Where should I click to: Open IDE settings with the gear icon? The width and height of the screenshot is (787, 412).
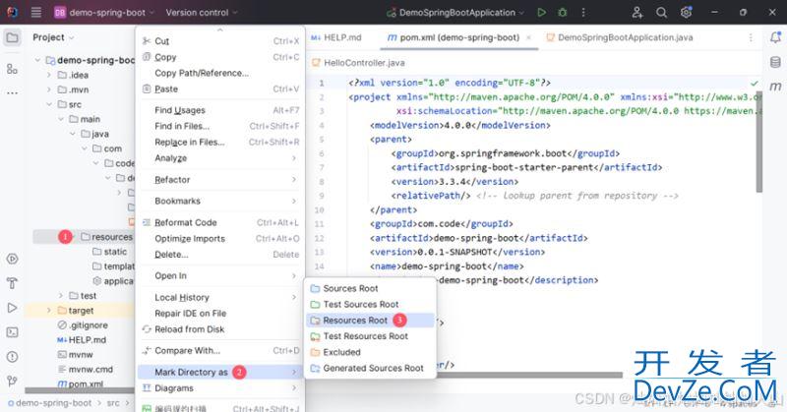pos(686,12)
